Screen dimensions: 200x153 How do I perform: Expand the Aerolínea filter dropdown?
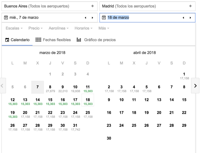pos(59,28)
